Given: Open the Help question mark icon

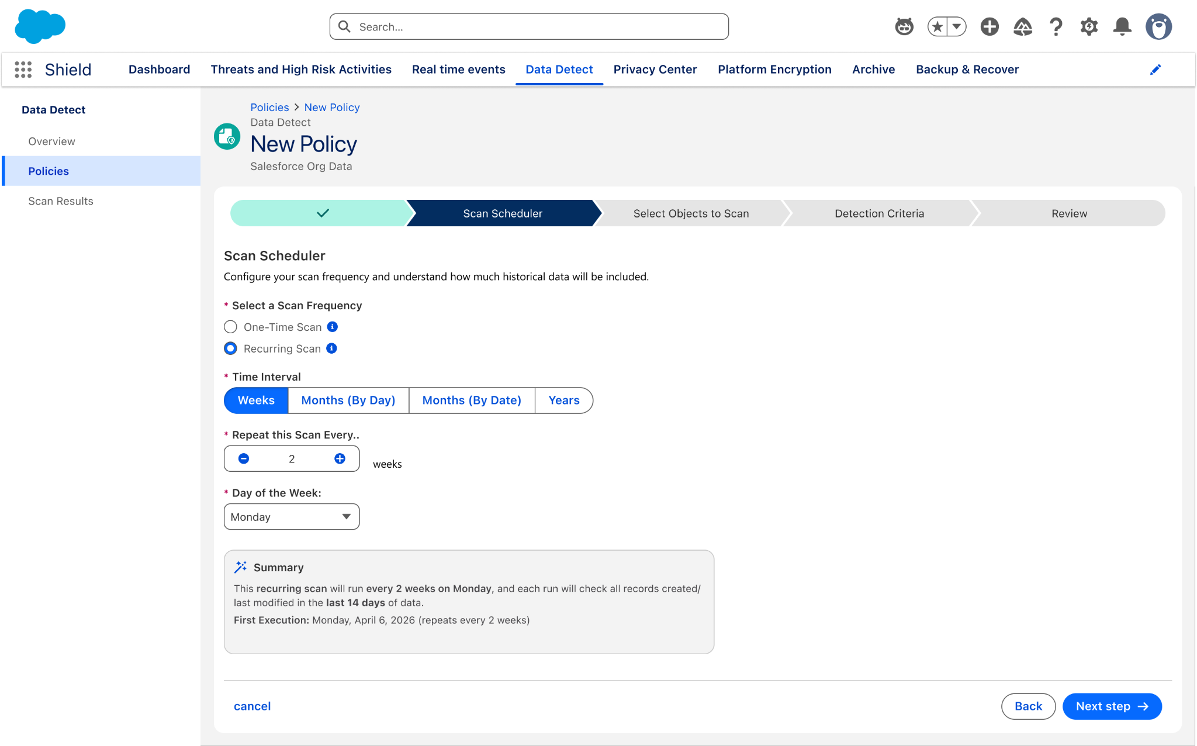Looking at the screenshot, I should (x=1056, y=26).
